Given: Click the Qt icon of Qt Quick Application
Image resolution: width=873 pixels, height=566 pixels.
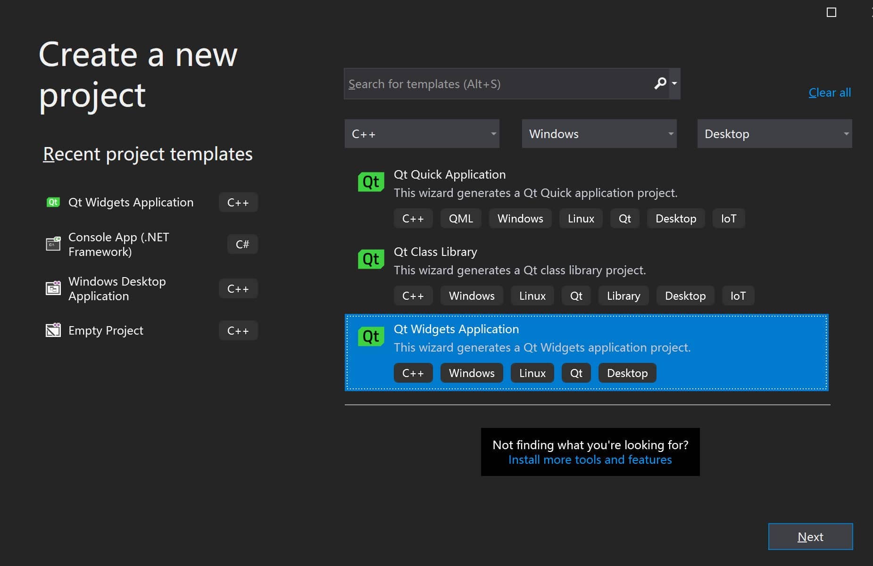Looking at the screenshot, I should pos(371,182).
